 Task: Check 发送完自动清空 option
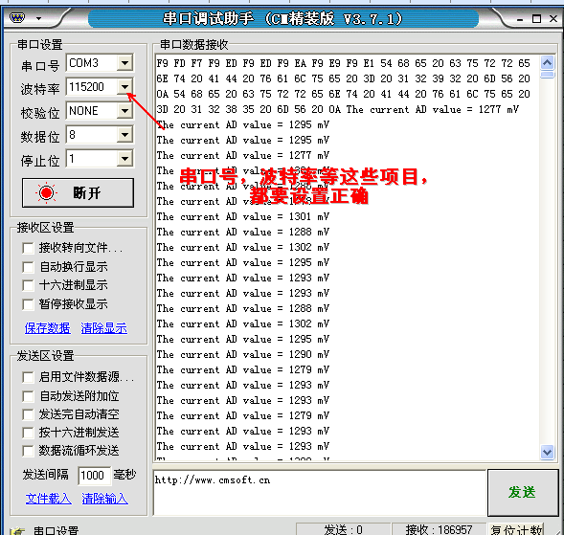click(x=28, y=414)
